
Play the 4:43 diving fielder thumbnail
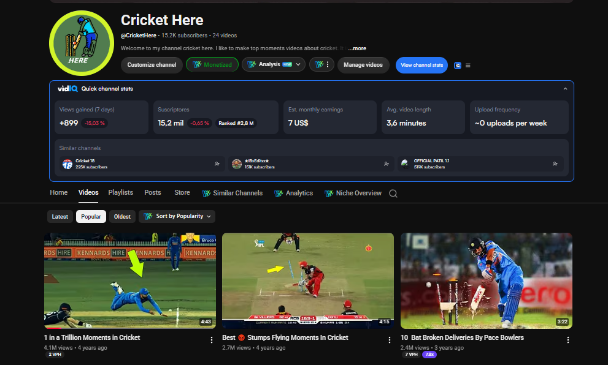pyautogui.click(x=130, y=280)
